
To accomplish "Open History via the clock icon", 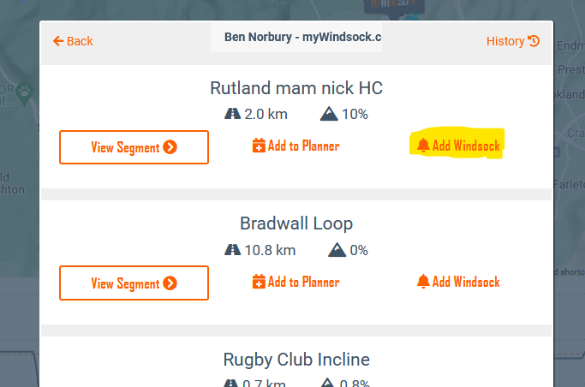I will point(534,41).
